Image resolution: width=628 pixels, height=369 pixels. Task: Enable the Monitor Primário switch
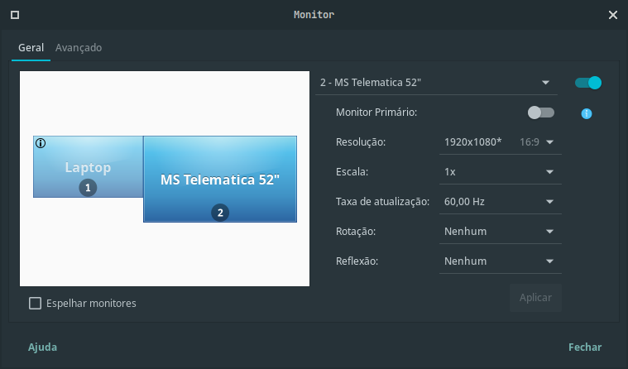(540, 113)
